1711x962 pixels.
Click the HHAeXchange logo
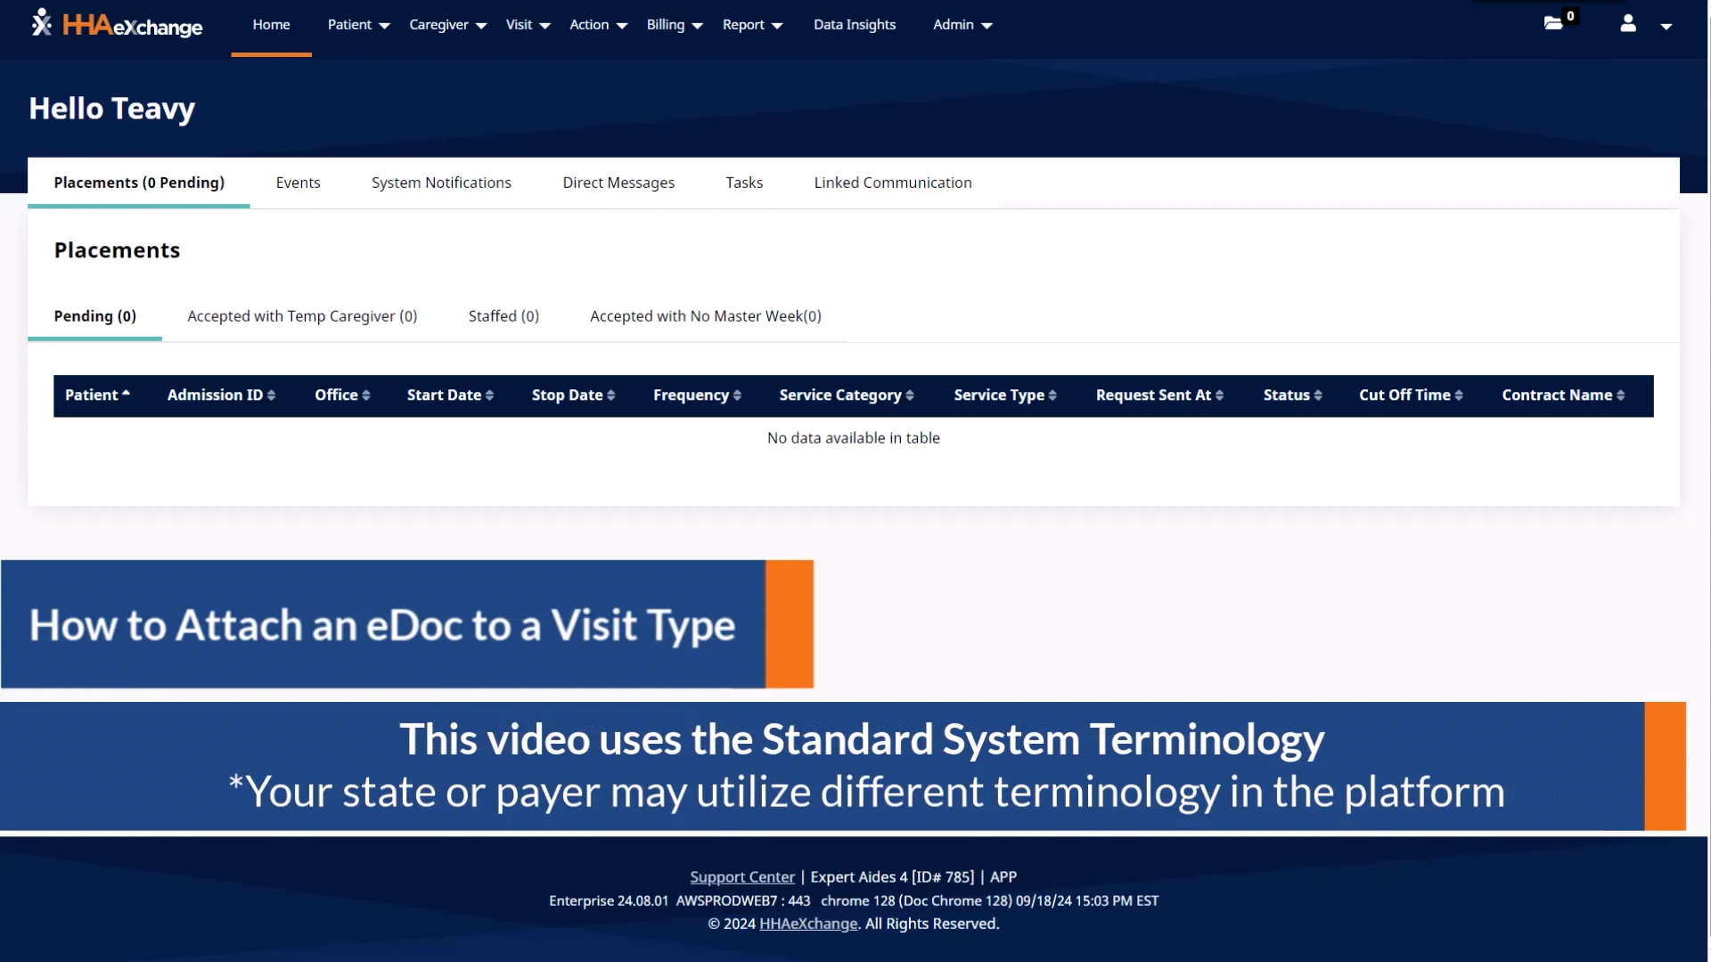(116, 25)
